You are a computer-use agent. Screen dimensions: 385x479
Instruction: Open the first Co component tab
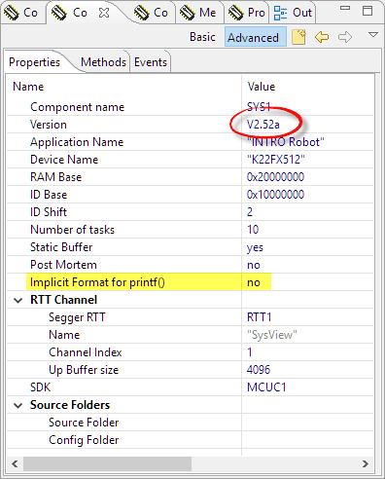(21, 13)
